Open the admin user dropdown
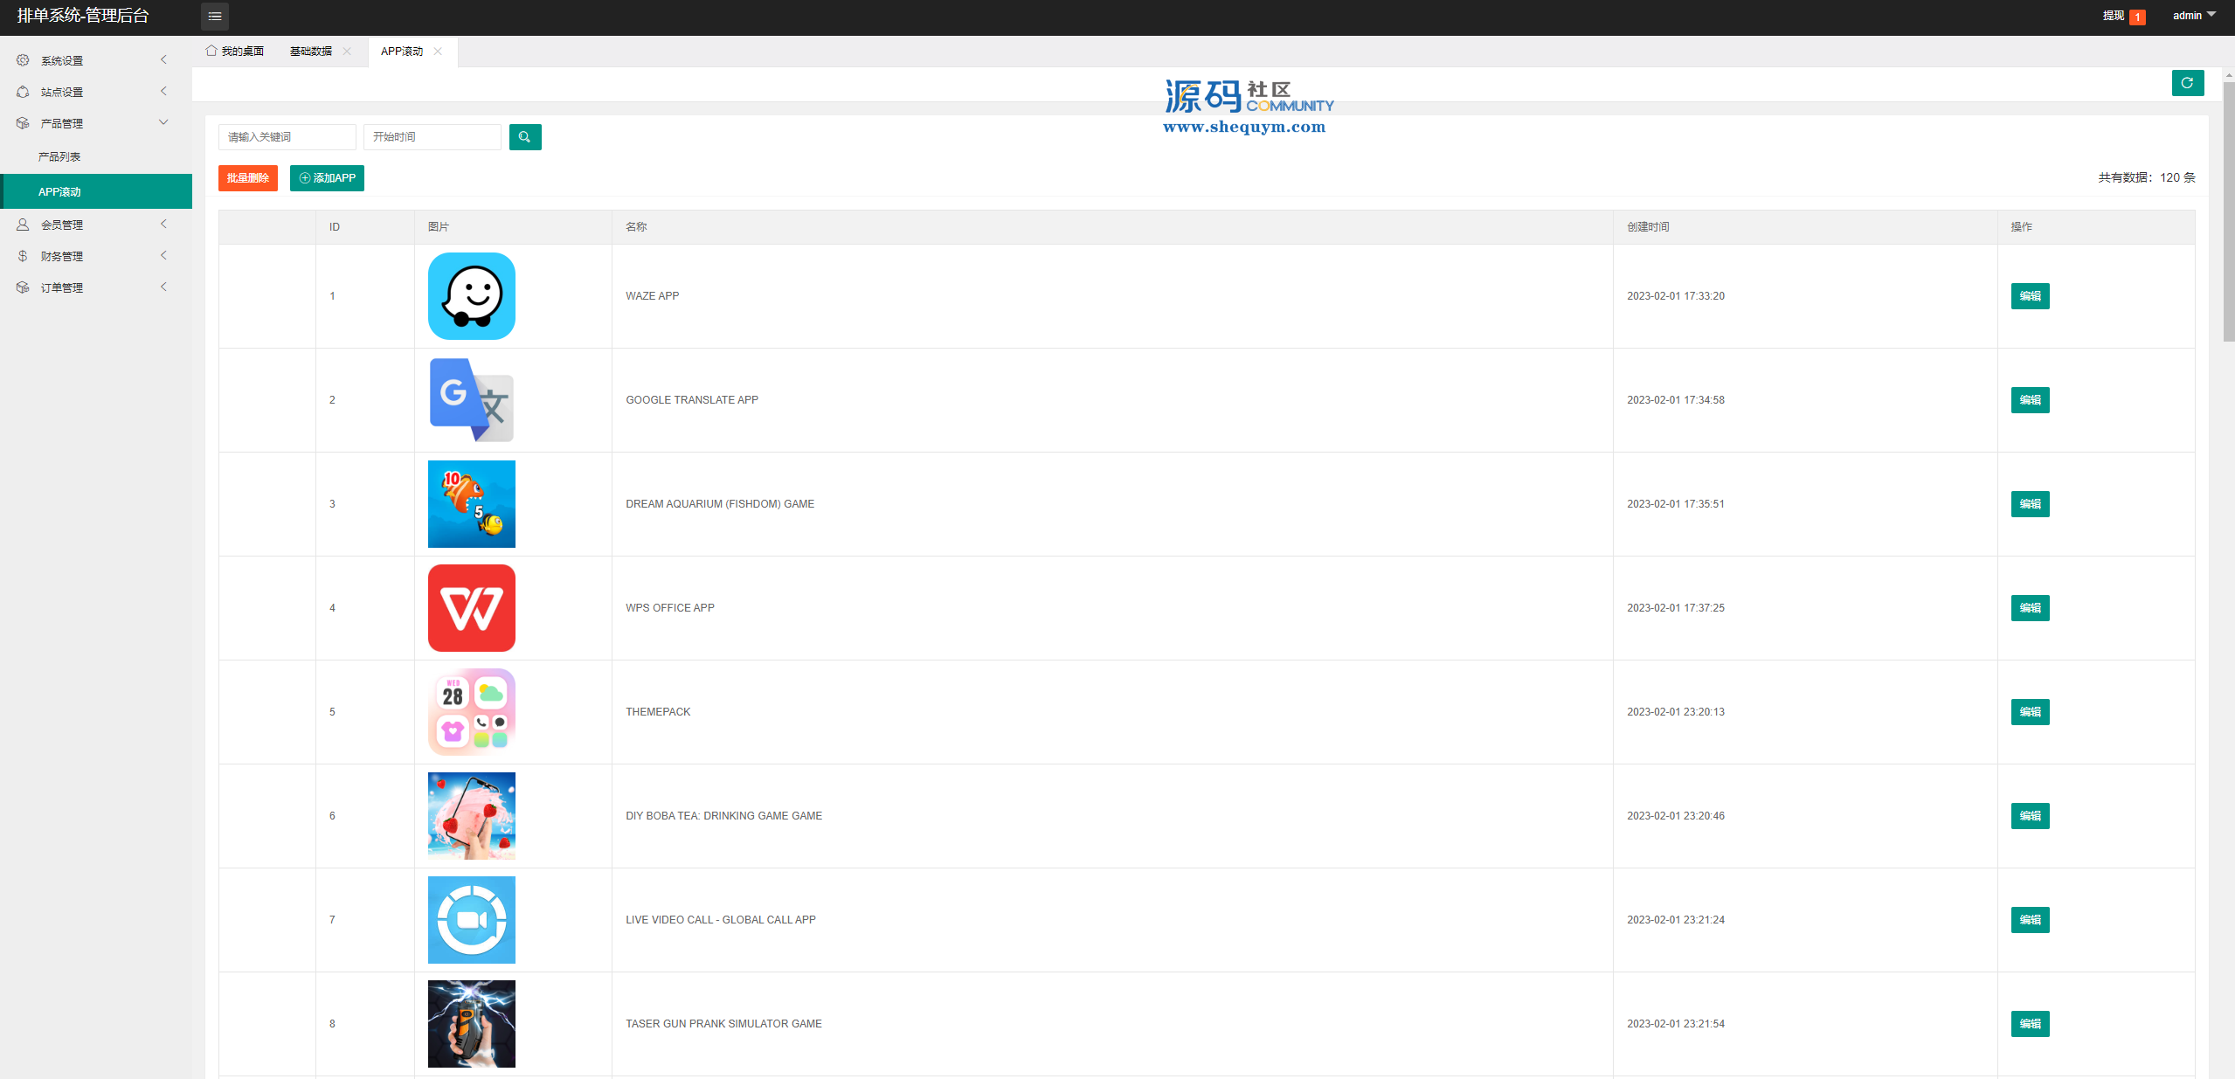2235x1079 pixels. [x=2194, y=16]
